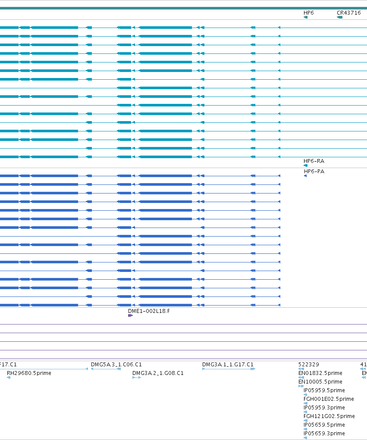Open the DMG3A.1_1.G17.C1 feature label
This screenshot has width=367, height=440.
pos(228,365)
